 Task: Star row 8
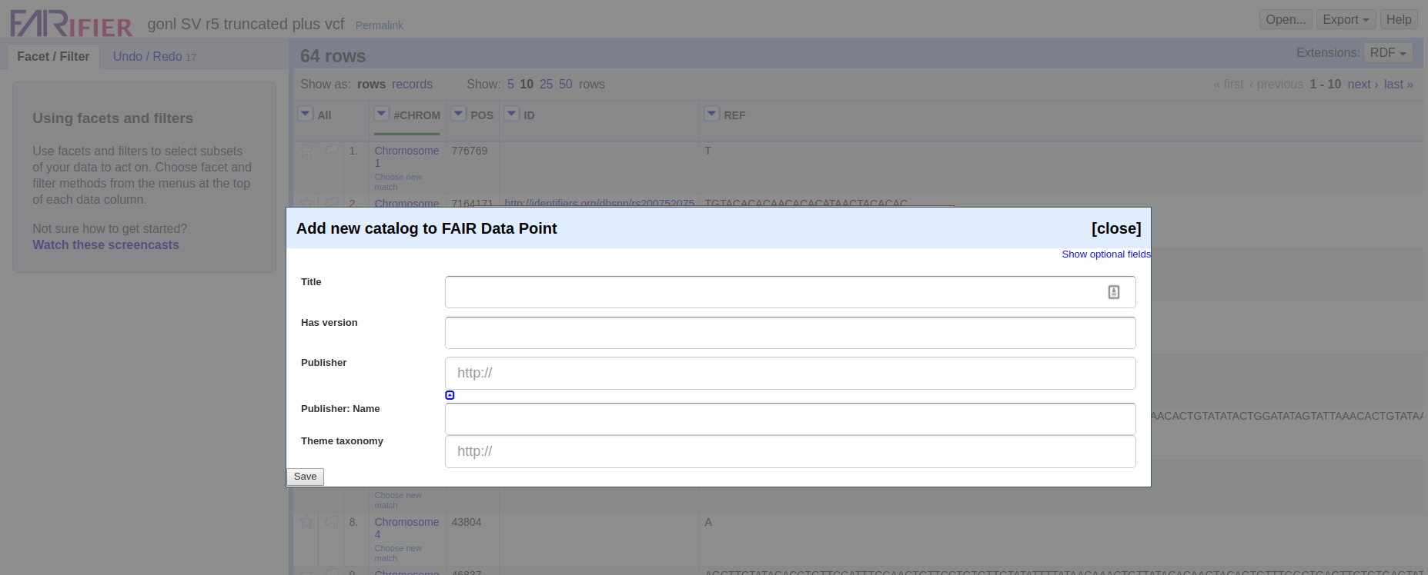[306, 522]
